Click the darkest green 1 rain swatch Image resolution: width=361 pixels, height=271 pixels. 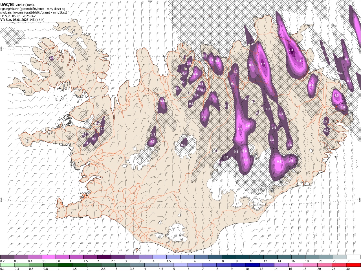pos(65,265)
